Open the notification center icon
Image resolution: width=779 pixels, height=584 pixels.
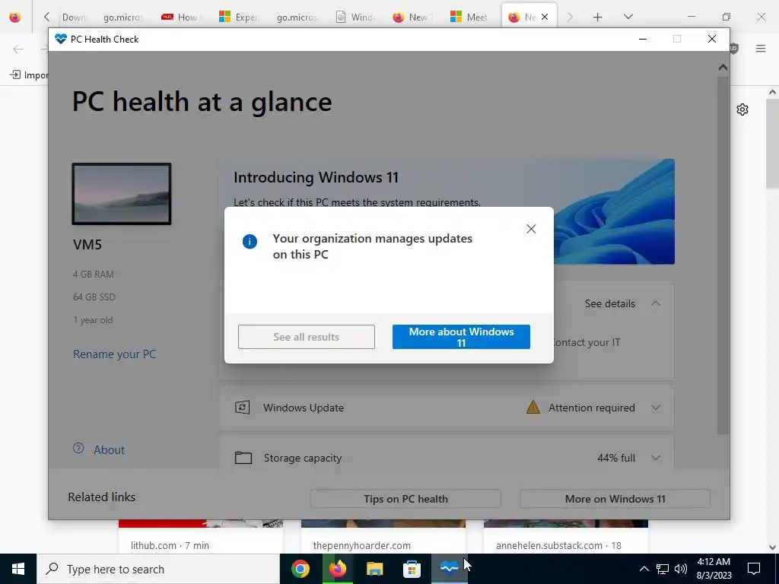[754, 569]
